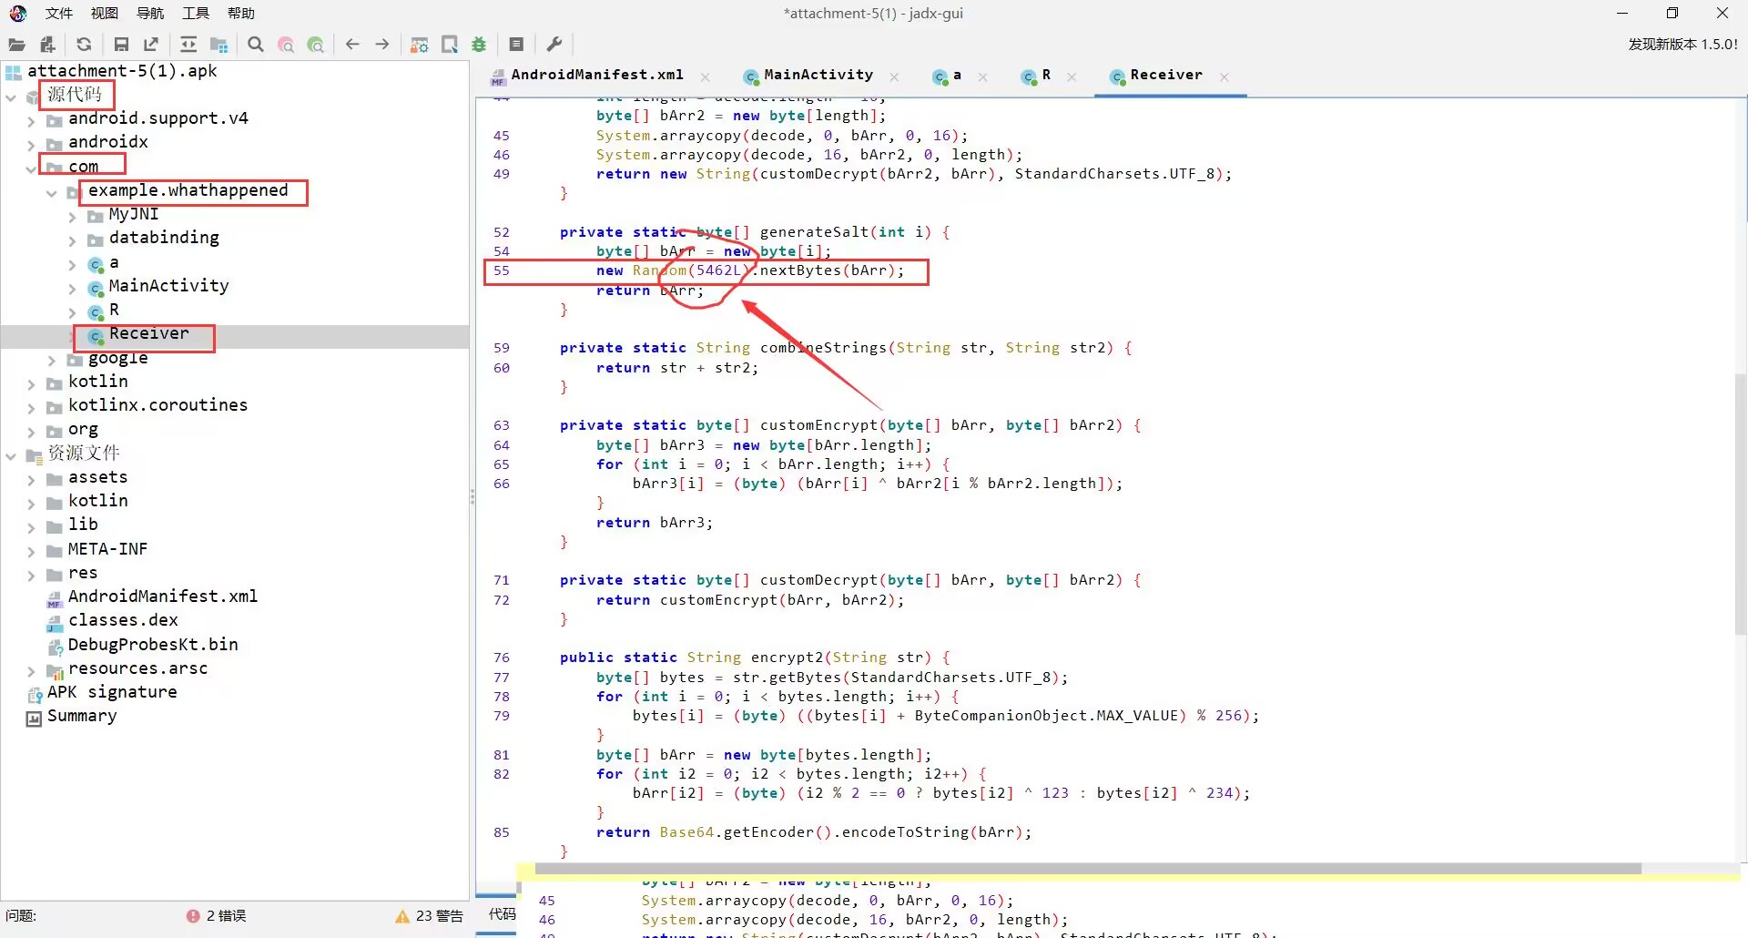Collapse the example.whathappened package
This screenshot has width=1748, height=938.
coord(52,192)
